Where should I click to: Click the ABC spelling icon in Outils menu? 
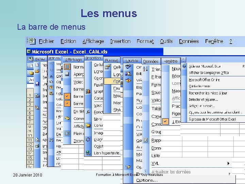click(128, 67)
